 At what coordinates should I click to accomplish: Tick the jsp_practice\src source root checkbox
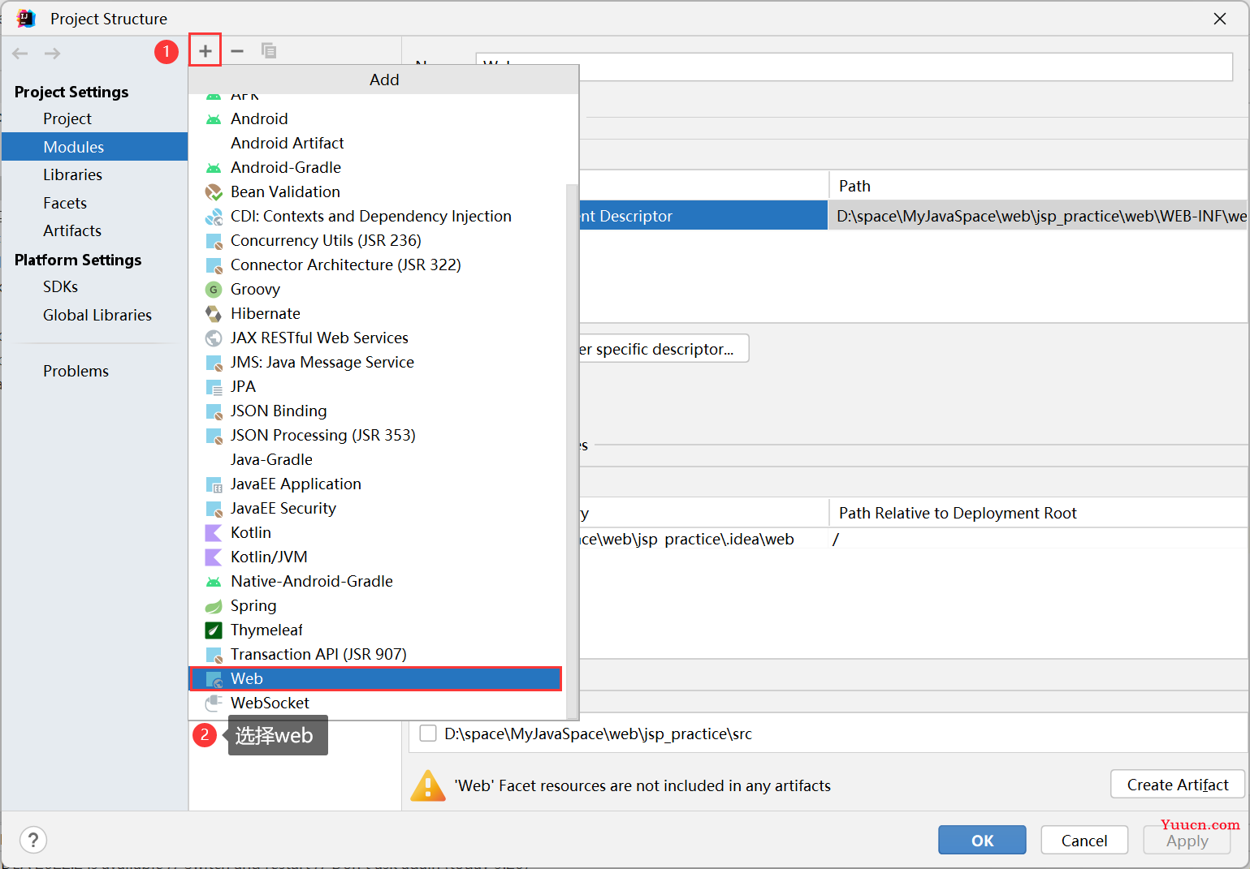[x=428, y=733]
